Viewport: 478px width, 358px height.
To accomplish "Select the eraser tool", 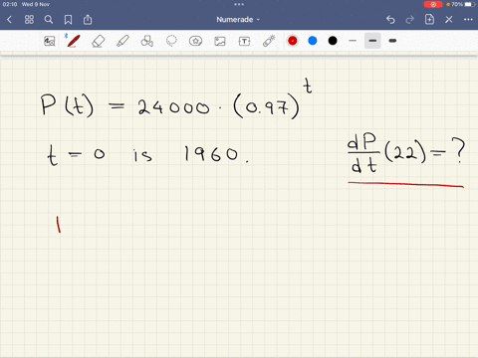I will point(98,41).
